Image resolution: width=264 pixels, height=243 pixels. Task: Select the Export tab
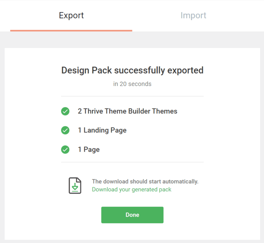[71, 16]
